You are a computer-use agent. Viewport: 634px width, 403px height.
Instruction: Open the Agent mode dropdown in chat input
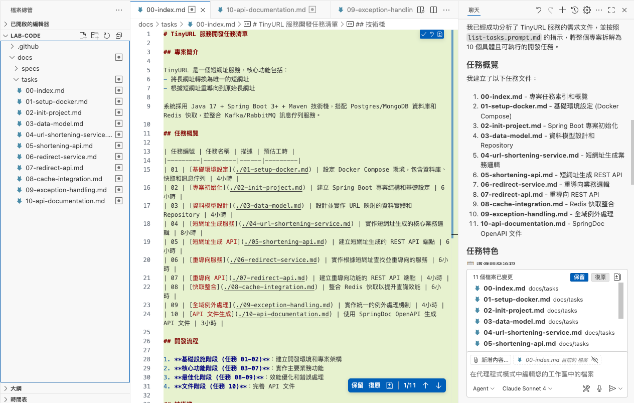pyautogui.click(x=483, y=388)
